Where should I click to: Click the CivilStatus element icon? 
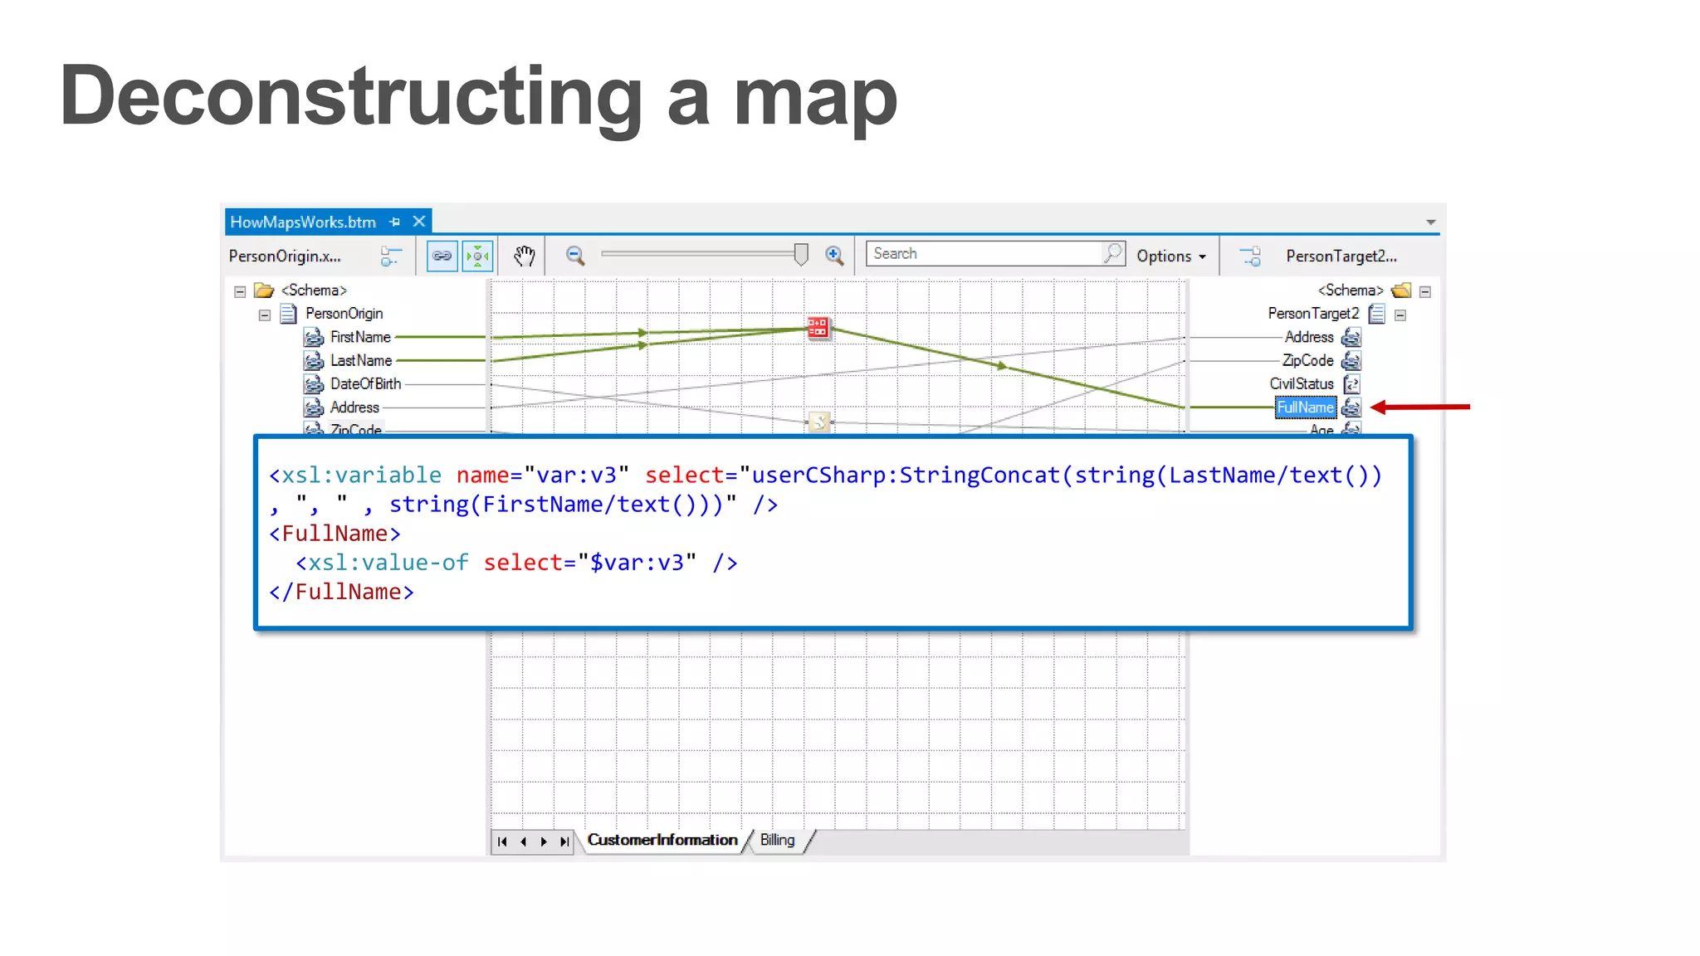coord(1351,383)
